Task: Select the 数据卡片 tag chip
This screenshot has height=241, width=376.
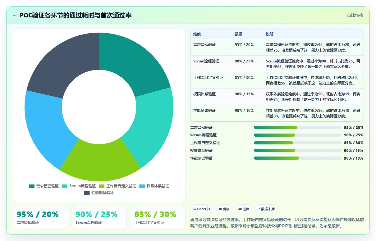Action: point(266,209)
